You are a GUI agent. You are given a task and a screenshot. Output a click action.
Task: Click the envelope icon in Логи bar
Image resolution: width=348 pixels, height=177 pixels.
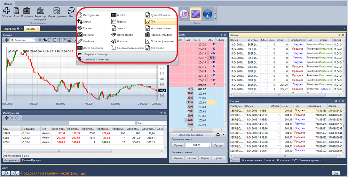(x=336, y=173)
